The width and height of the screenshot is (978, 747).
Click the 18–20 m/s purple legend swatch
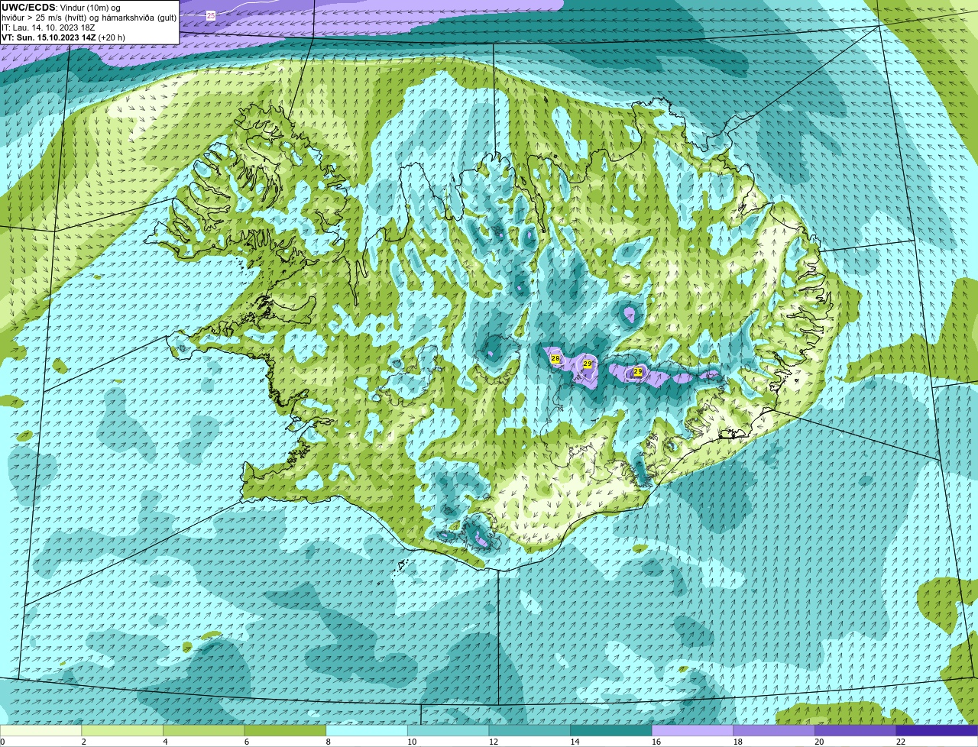[x=774, y=731]
